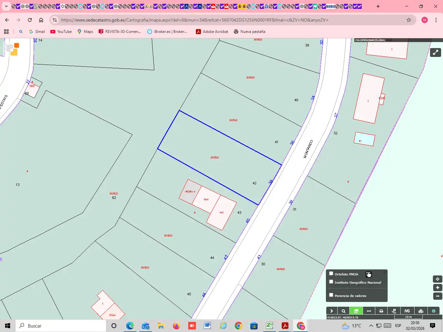The height and width of the screenshot is (332, 443).
Task: Open the Chrome profile M avatar
Action: 425,20
